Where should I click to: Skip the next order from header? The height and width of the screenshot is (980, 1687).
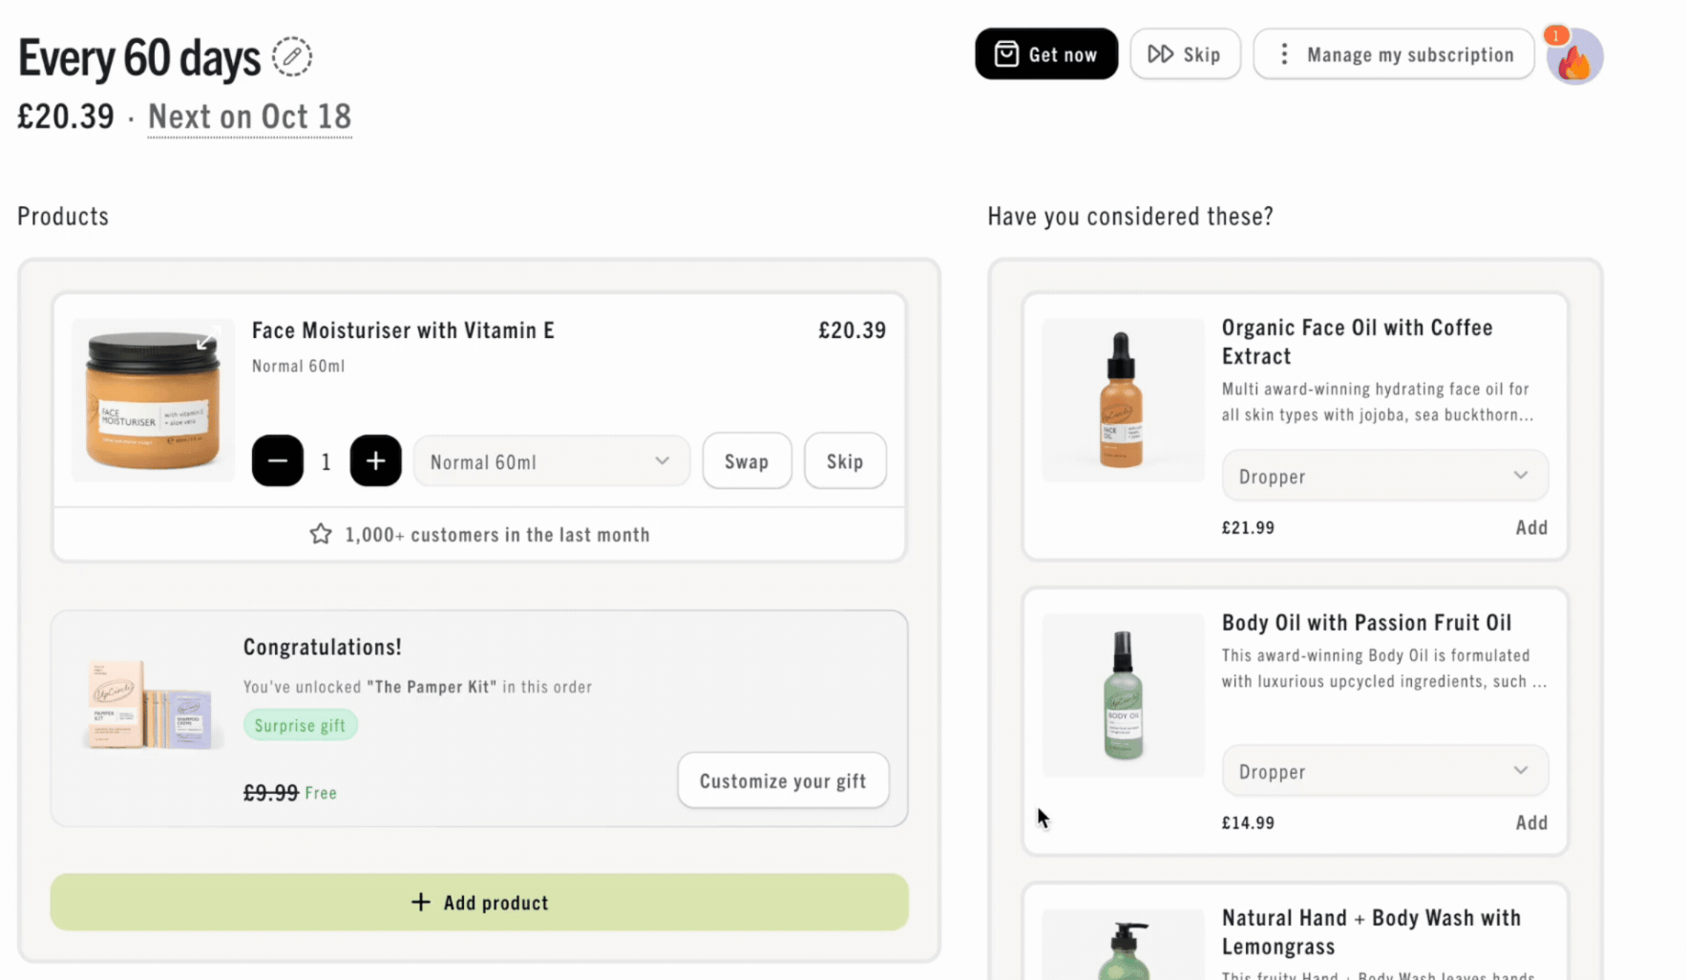point(1185,54)
